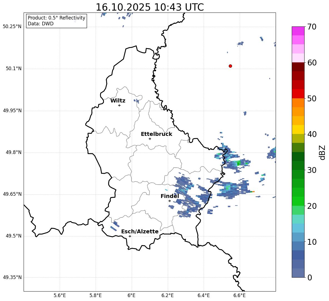Click the diagonal radar echoes northwest of Esch/Alzette
This screenshot has width=329, height=301.
pyautogui.click(x=114, y=226)
